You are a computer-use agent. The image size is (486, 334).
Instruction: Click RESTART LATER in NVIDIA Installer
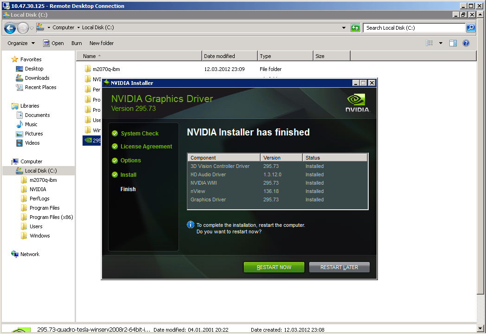point(339,267)
